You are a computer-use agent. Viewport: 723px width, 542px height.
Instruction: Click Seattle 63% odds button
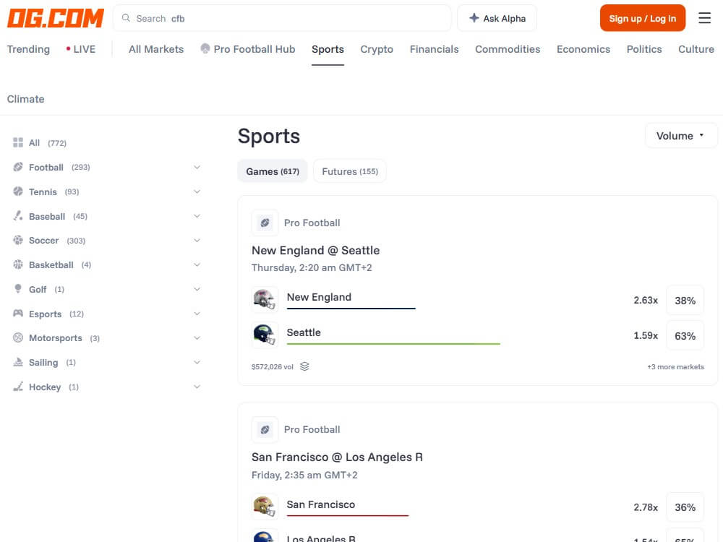(685, 336)
